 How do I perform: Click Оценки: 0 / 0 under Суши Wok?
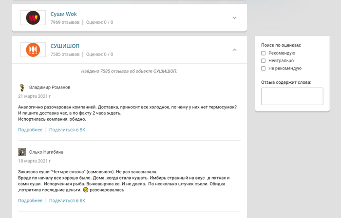[x=99, y=22]
